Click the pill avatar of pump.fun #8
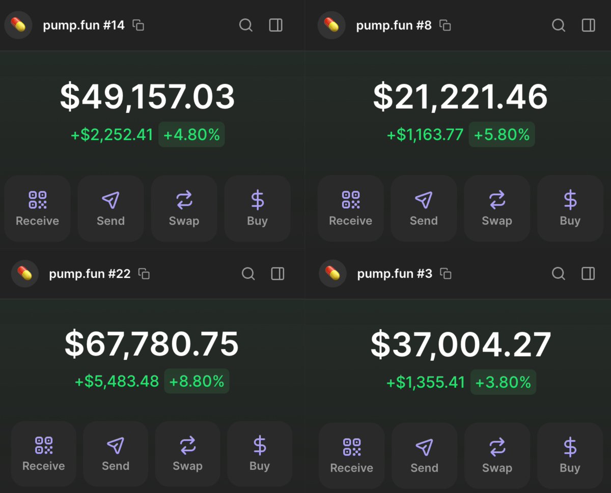Screen dimensions: 611x493 [x=331, y=25]
